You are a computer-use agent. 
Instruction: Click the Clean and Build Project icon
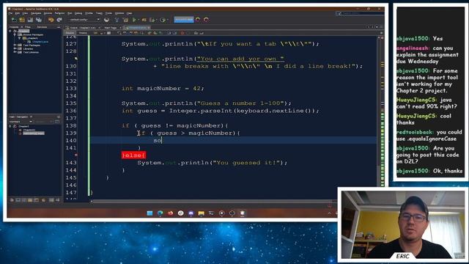[125, 20]
